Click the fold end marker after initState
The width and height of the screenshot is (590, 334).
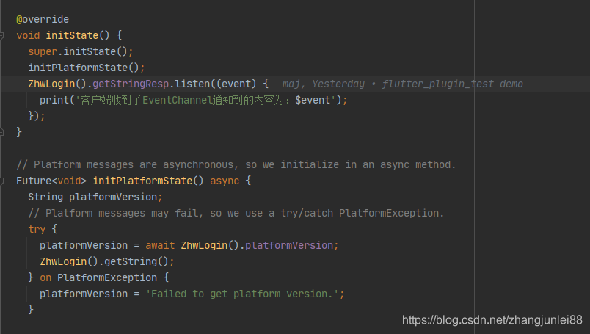pyautogui.click(x=1, y=132)
